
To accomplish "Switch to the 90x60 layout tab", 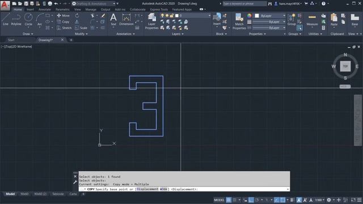I will click(24, 194).
